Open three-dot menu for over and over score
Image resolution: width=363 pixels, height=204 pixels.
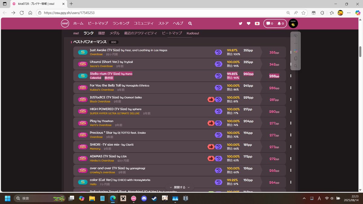(291, 170)
